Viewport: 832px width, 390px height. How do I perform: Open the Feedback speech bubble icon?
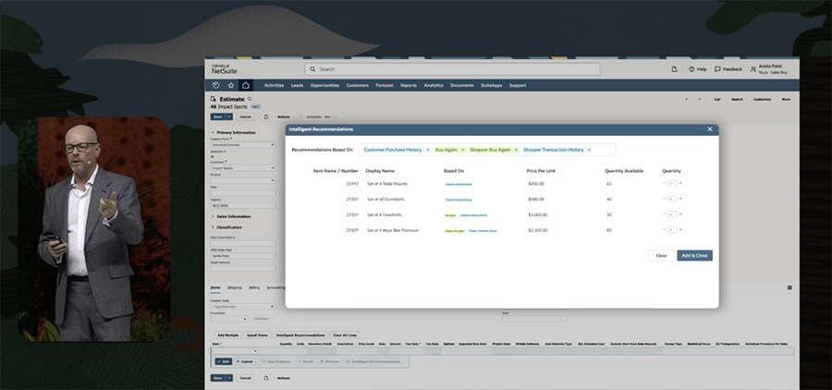(x=717, y=69)
